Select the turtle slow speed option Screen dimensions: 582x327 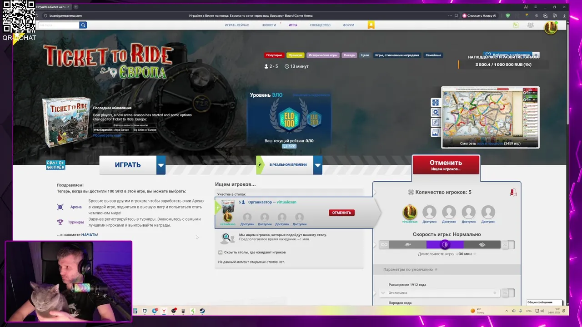pos(408,245)
